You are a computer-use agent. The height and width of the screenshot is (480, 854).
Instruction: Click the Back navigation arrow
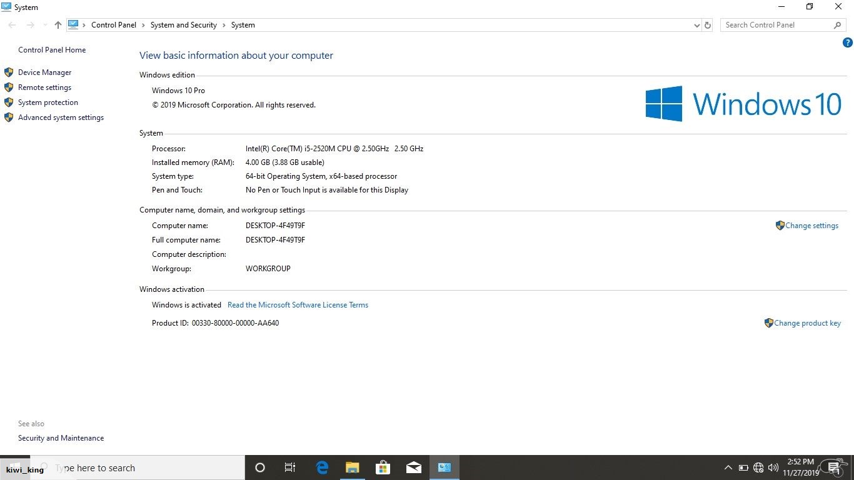point(12,25)
